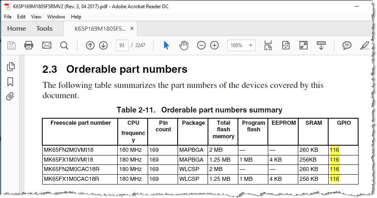Toggle the Attachments side panel

[11, 97]
